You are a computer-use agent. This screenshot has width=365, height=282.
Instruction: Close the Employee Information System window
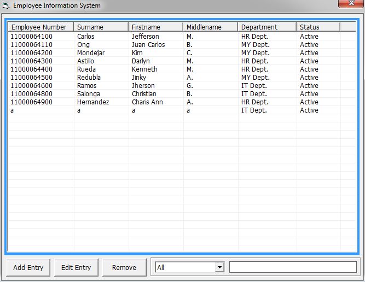click(x=351, y=3)
